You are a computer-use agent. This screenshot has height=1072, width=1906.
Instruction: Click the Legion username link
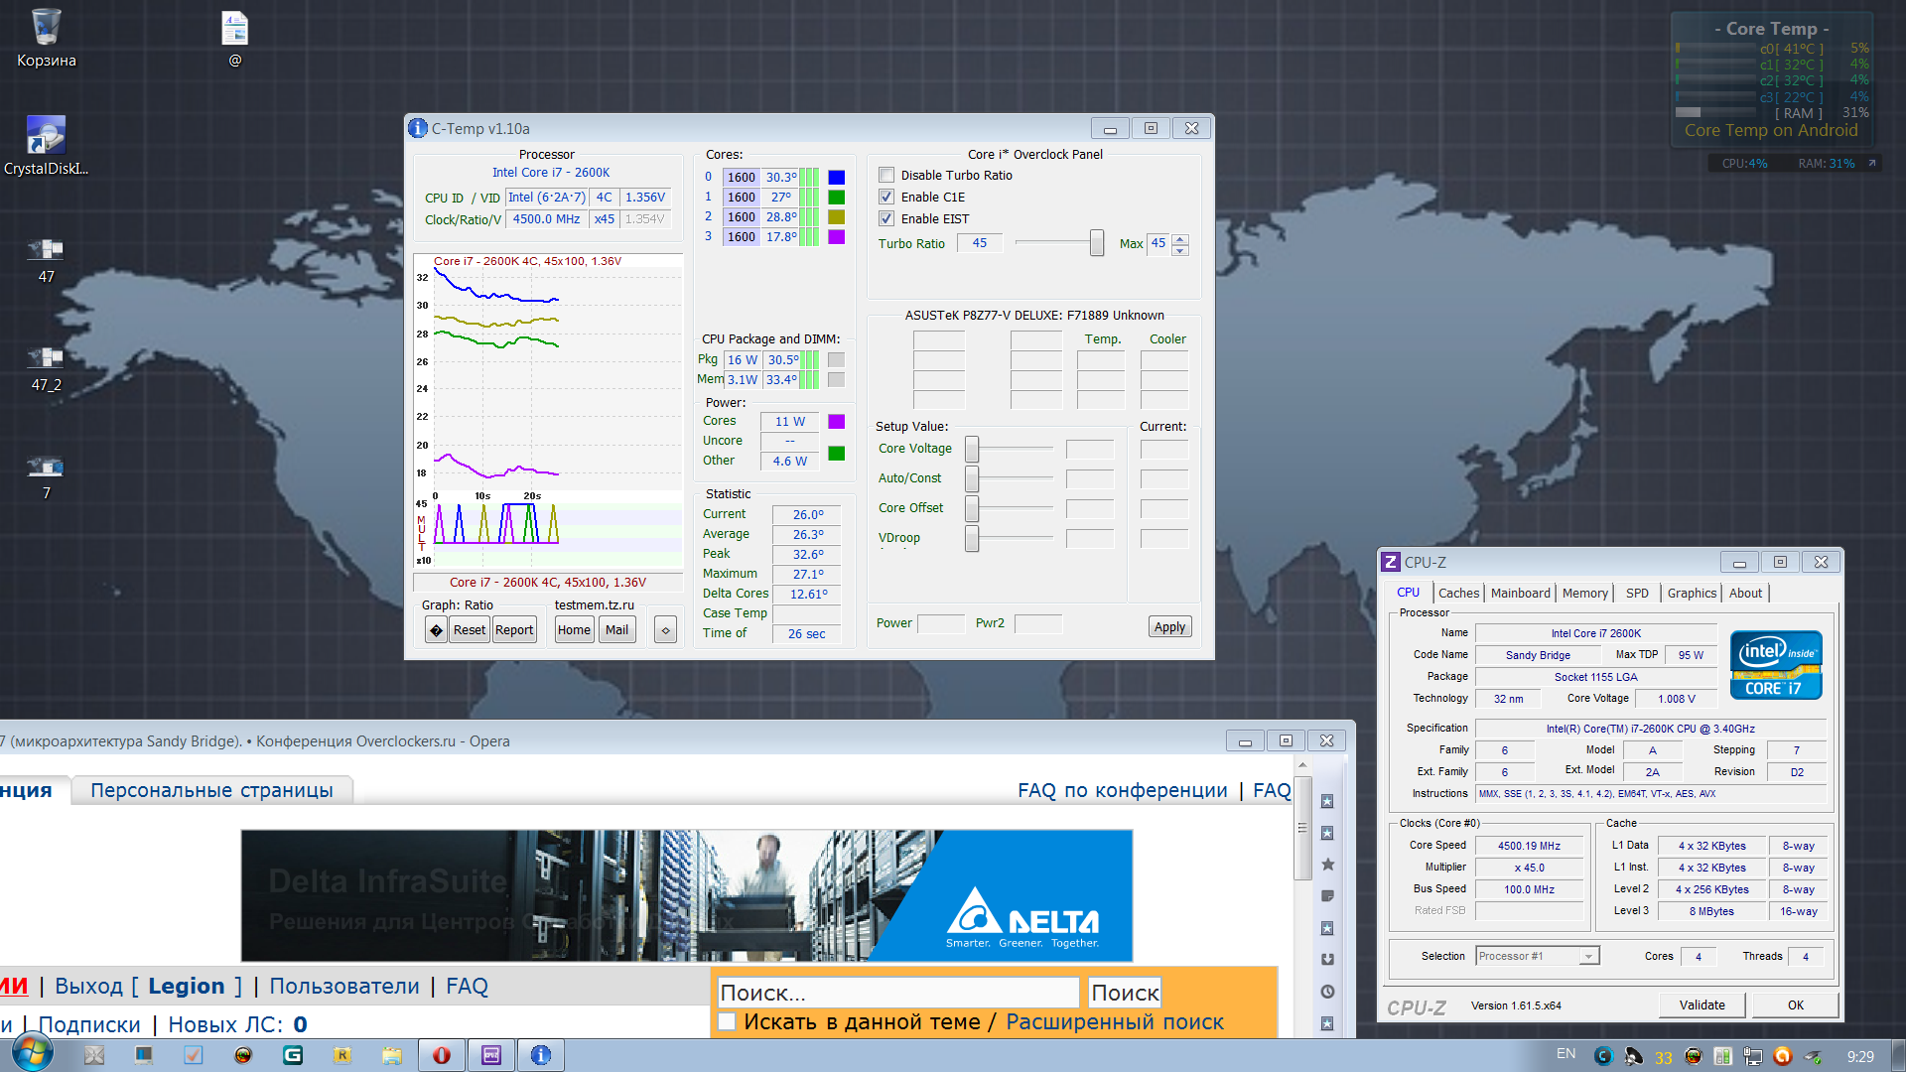(x=187, y=986)
